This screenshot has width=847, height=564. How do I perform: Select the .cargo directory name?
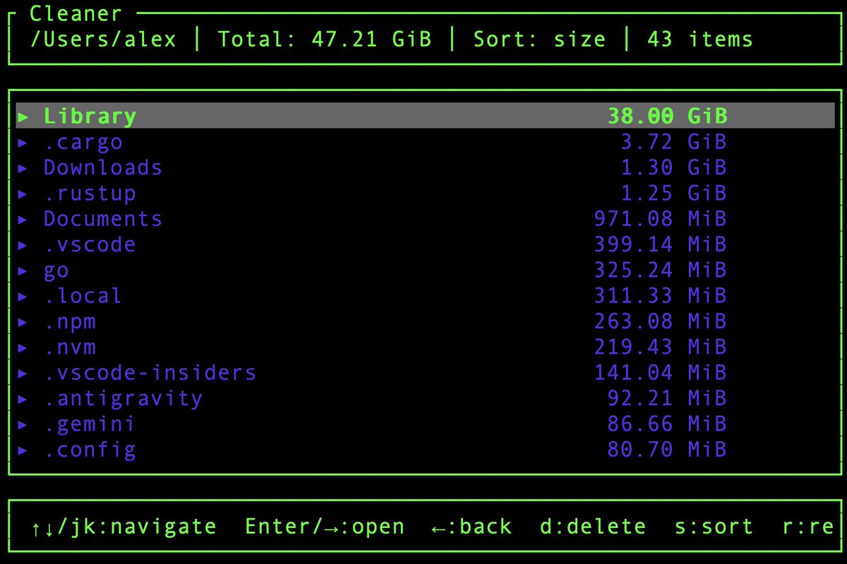click(83, 142)
